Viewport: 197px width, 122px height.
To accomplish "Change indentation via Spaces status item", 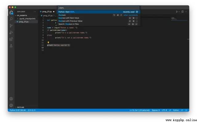I will pyautogui.click(x=156, y=110).
